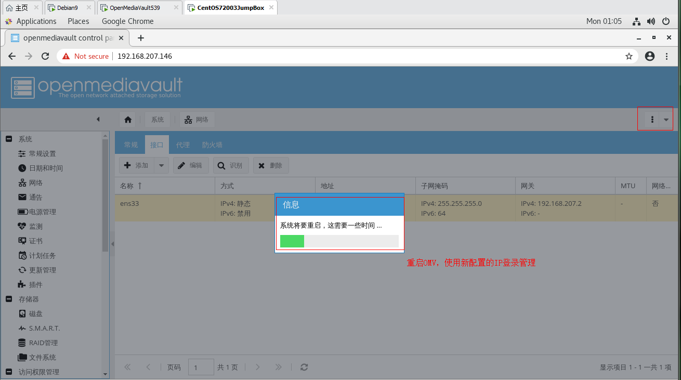681x380 pixels.
Task: Go to home via house icon
Action: (128, 120)
